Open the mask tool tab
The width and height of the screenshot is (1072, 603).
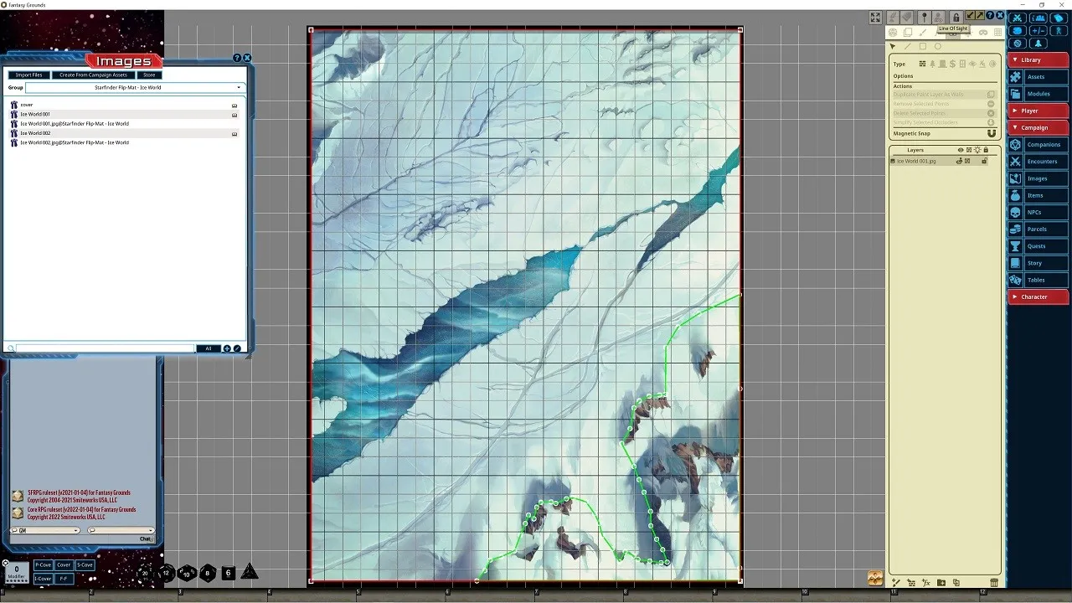(x=983, y=32)
